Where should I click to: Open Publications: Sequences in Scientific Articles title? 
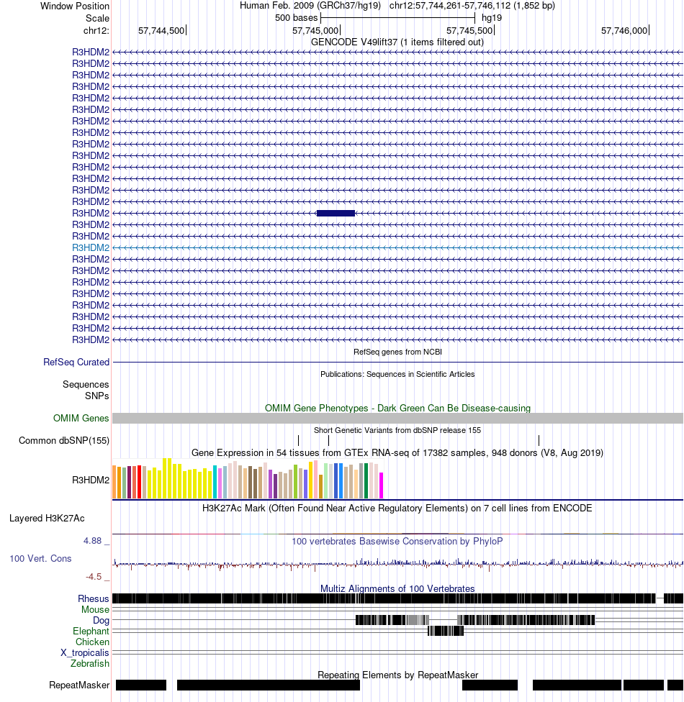[397, 374]
